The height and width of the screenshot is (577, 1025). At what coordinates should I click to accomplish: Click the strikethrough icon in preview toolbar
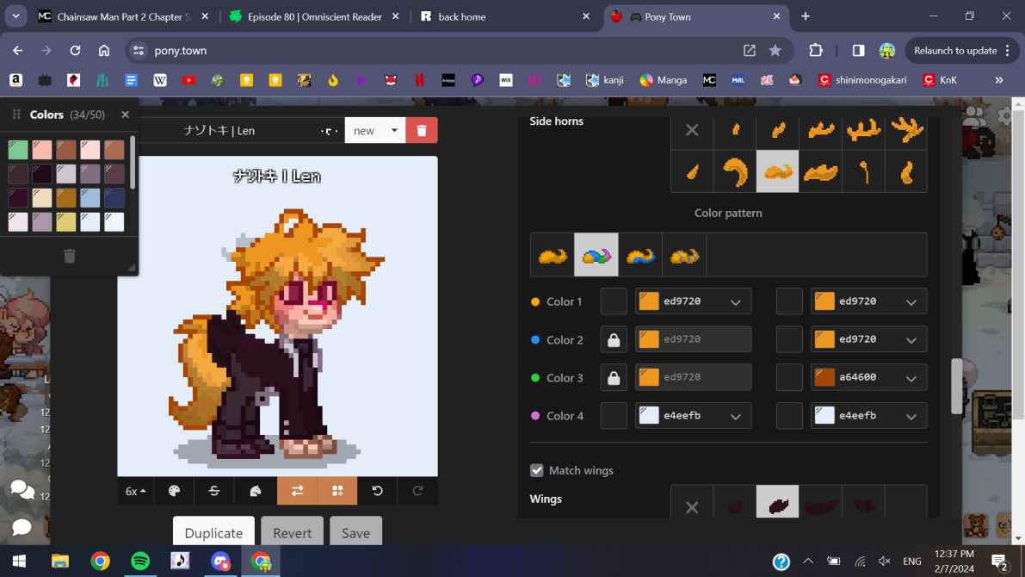click(214, 491)
